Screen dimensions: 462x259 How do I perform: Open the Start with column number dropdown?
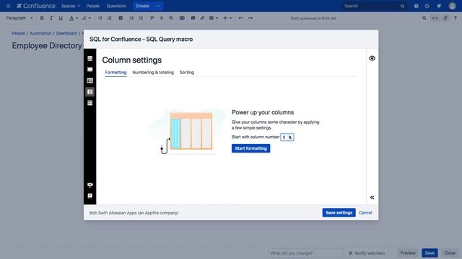click(287, 137)
